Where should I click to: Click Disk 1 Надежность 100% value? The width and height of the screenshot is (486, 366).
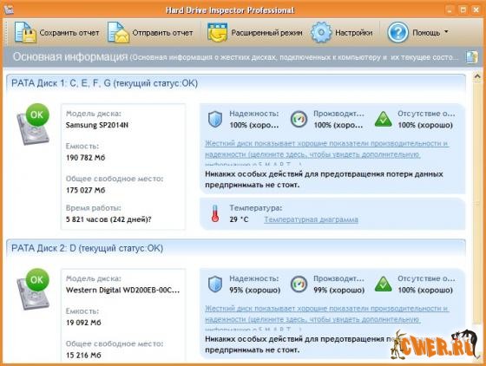(x=254, y=125)
